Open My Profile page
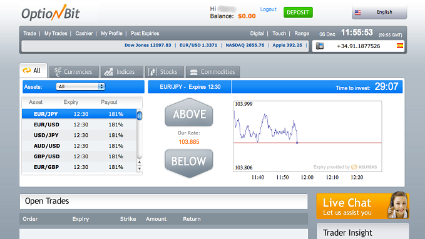Viewport: 425px width, 239px height. coord(111,34)
